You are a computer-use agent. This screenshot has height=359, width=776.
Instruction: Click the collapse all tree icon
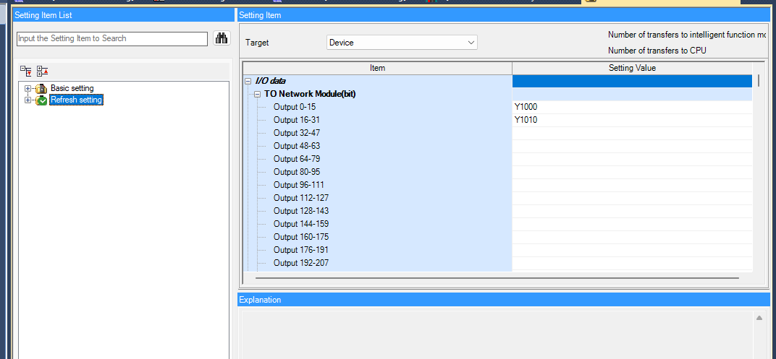click(42, 71)
